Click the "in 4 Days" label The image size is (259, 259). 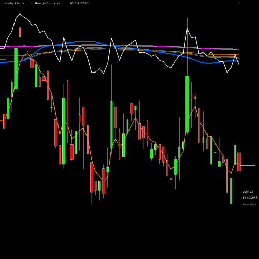[249, 204]
